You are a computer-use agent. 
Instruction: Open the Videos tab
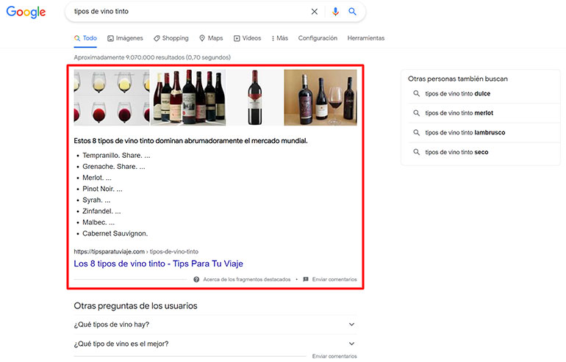click(247, 38)
